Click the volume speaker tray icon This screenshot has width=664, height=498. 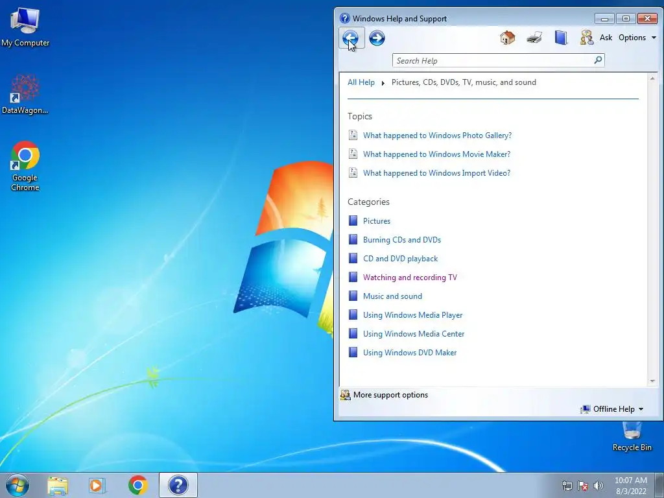point(598,486)
